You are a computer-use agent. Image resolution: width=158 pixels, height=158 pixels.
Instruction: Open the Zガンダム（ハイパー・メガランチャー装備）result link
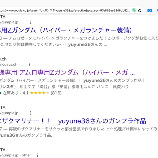tap(66, 30)
